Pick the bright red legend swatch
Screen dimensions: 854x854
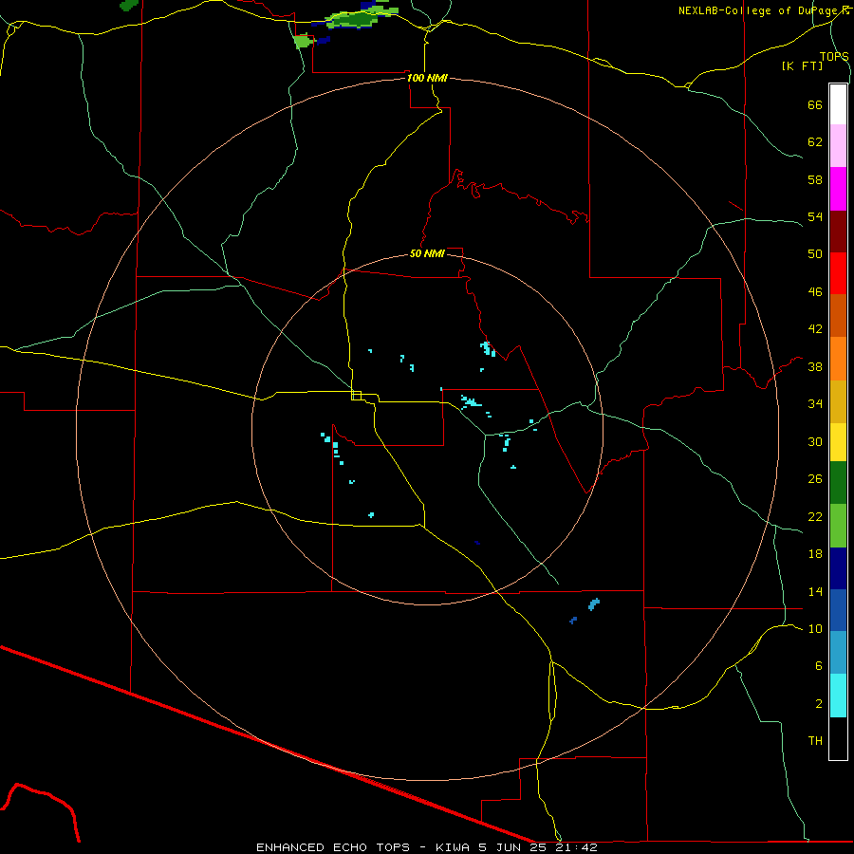[838, 273]
